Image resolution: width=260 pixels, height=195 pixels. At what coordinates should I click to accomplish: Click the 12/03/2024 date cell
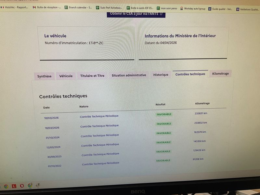pyautogui.click(x=53, y=147)
